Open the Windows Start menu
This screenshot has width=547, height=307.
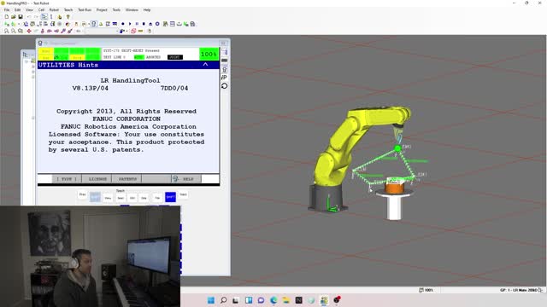(x=211, y=300)
